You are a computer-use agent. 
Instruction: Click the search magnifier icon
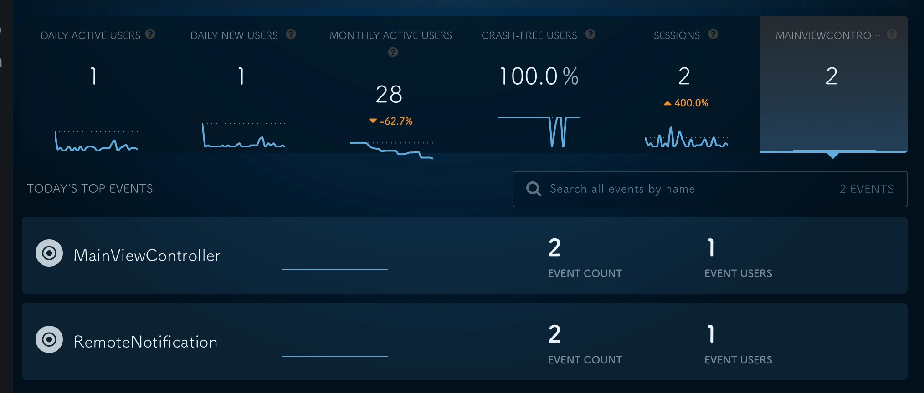click(534, 189)
